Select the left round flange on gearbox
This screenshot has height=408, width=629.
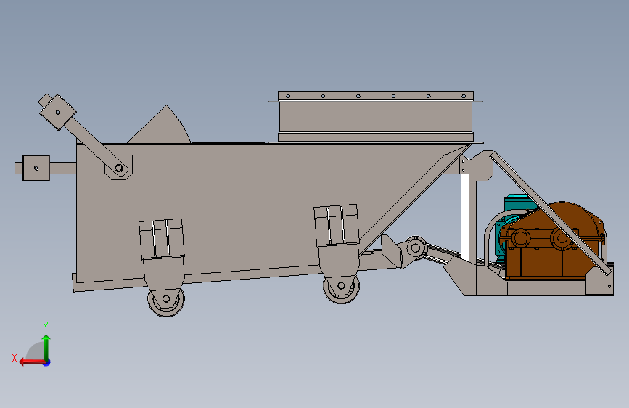coord(520,238)
